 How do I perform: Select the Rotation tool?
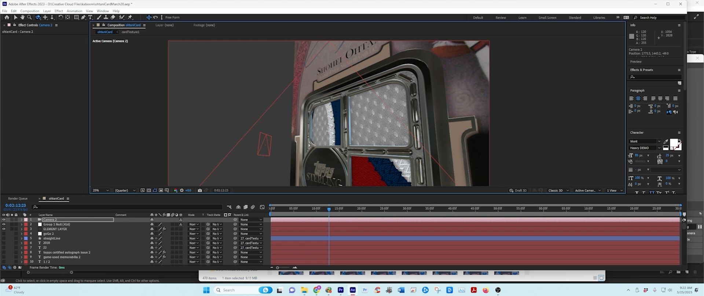60,17
